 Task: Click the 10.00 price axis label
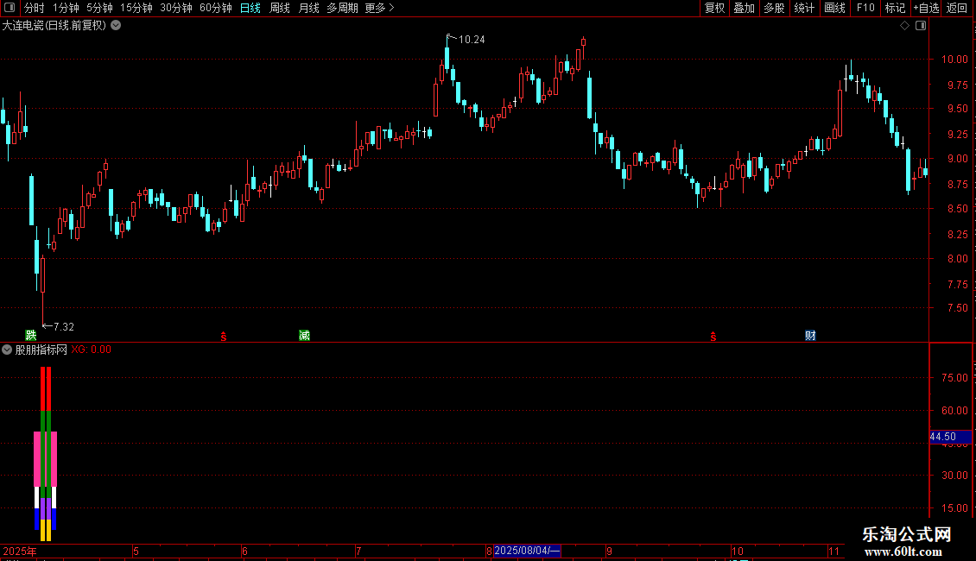(954, 59)
